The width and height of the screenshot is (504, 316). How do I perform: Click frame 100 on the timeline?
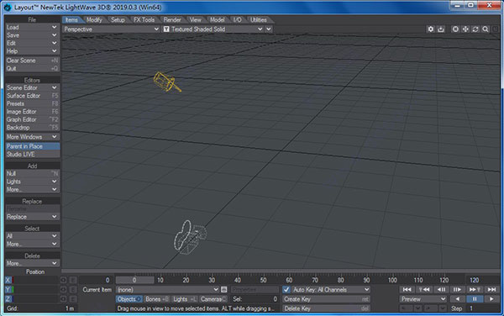point(392,280)
